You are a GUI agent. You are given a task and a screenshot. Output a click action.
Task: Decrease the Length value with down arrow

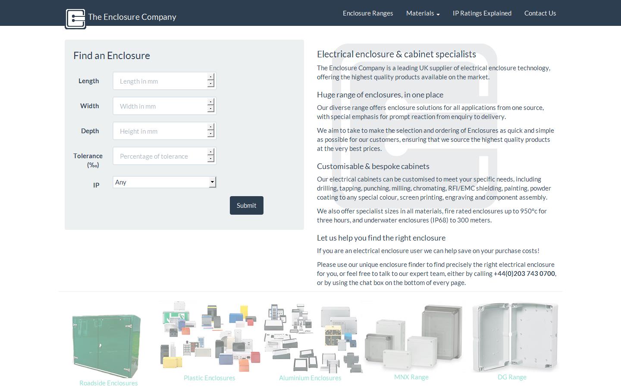pos(210,84)
